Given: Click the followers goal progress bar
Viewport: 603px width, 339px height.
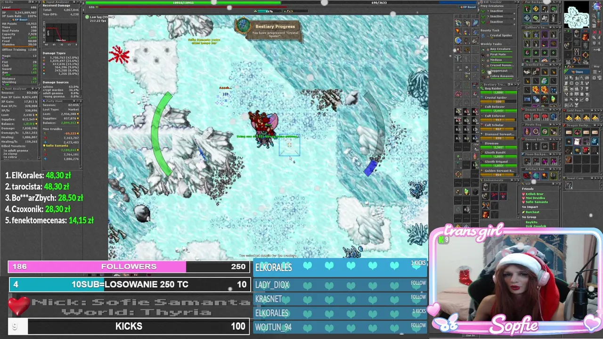Looking at the screenshot, I should [x=129, y=267].
